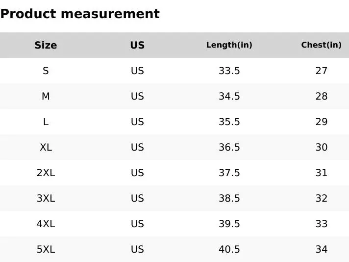Click the US column header
The height and width of the screenshot is (262, 349).
137,45
